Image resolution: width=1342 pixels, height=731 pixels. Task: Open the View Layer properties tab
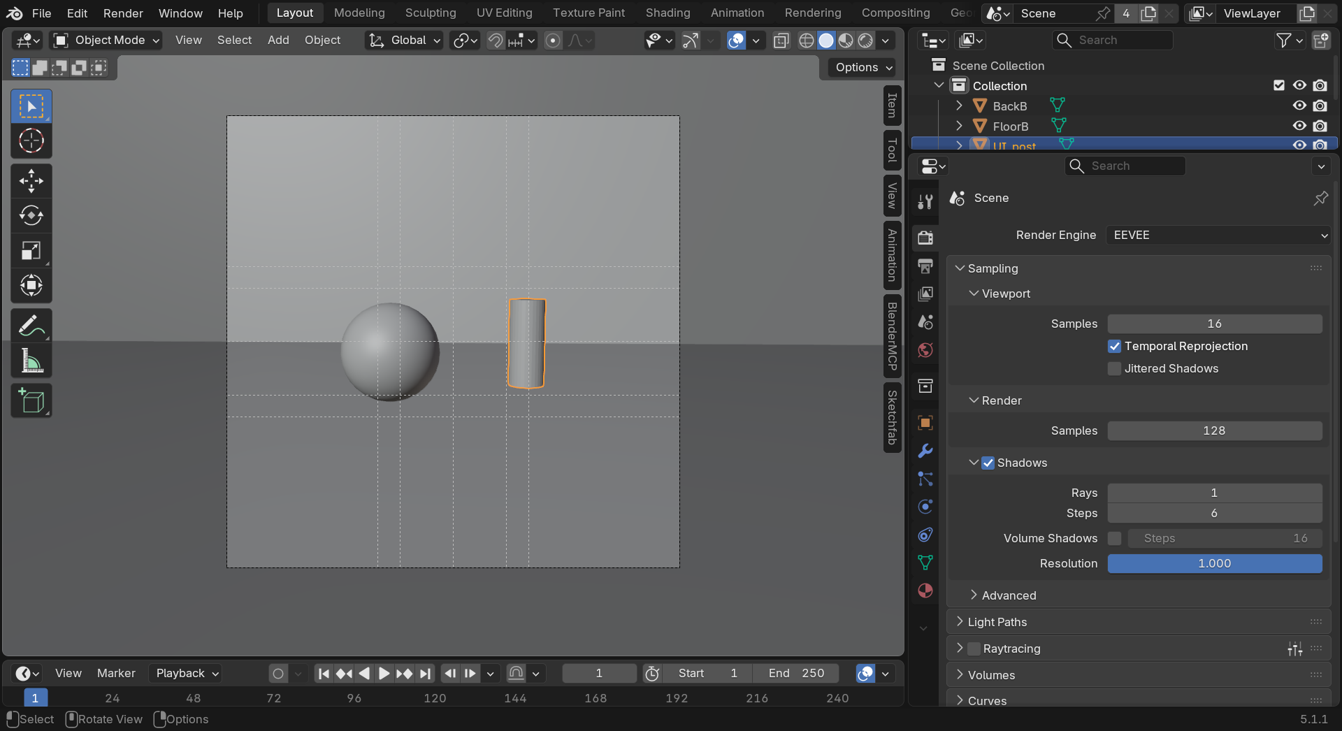coord(925,294)
